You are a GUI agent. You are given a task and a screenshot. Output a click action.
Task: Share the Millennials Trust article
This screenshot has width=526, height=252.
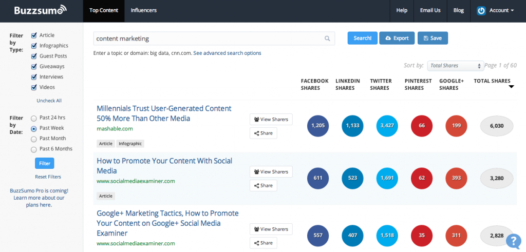click(x=264, y=133)
